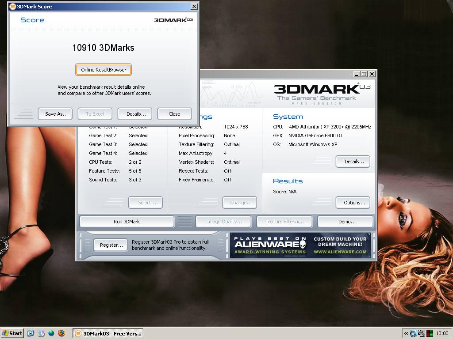
Task: Click the 3DMARK03 Gamers' Benchmark logo header
Action: pos(322,94)
